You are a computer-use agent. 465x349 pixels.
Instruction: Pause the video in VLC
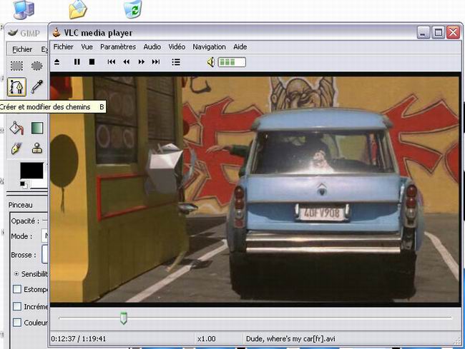(x=77, y=62)
